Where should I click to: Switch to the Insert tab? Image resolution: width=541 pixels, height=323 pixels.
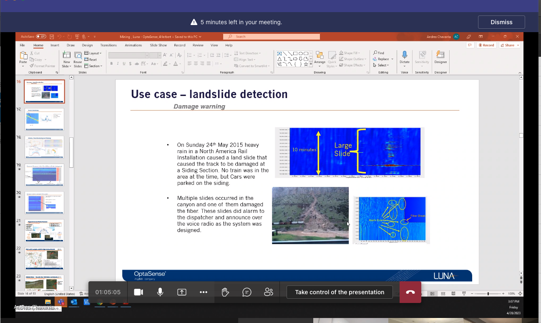pyautogui.click(x=55, y=45)
